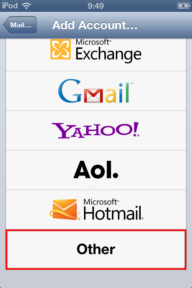Select the Other account option
Screen dimensions: 192x288
[96, 249]
